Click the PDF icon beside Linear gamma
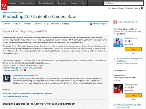 [x=25, y=70]
